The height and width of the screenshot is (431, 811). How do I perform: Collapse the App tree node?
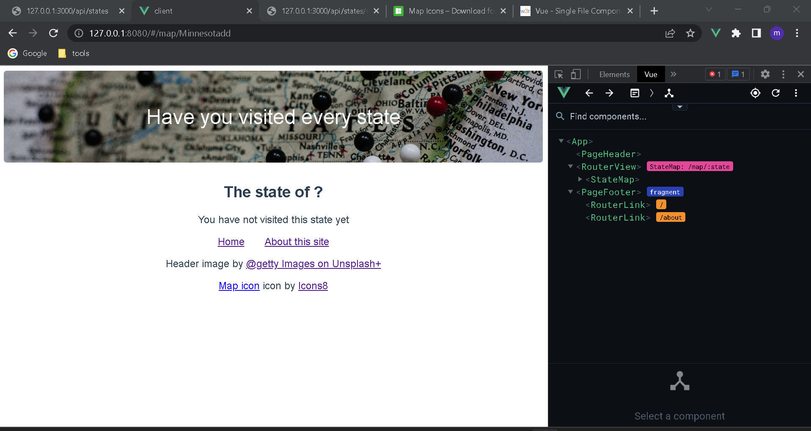pos(561,141)
